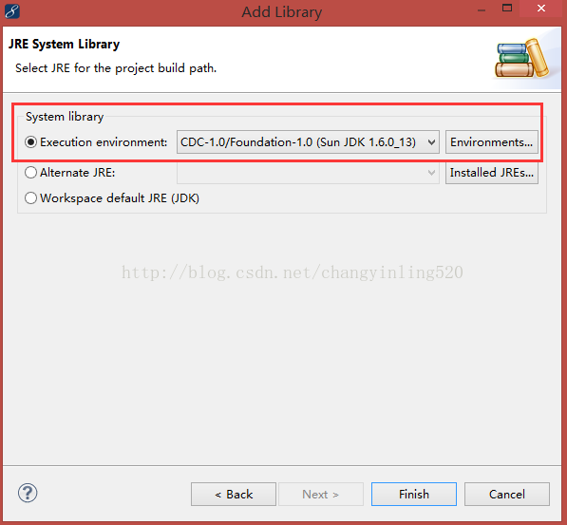Click the System library group label

point(65,117)
